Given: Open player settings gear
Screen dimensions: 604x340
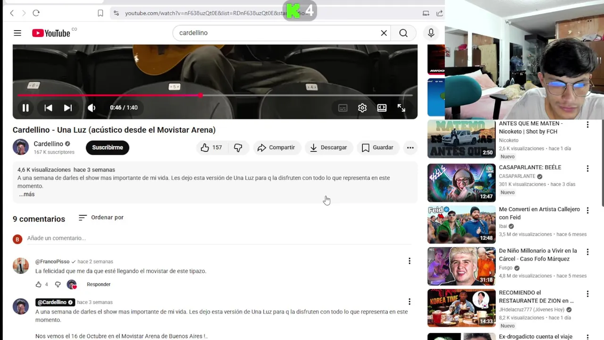Looking at the screenshot, I should click(362, 108).
